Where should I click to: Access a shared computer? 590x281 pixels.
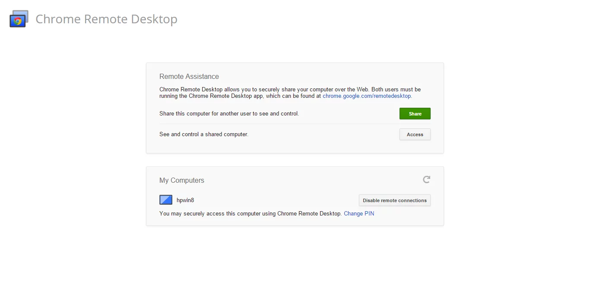415,134
